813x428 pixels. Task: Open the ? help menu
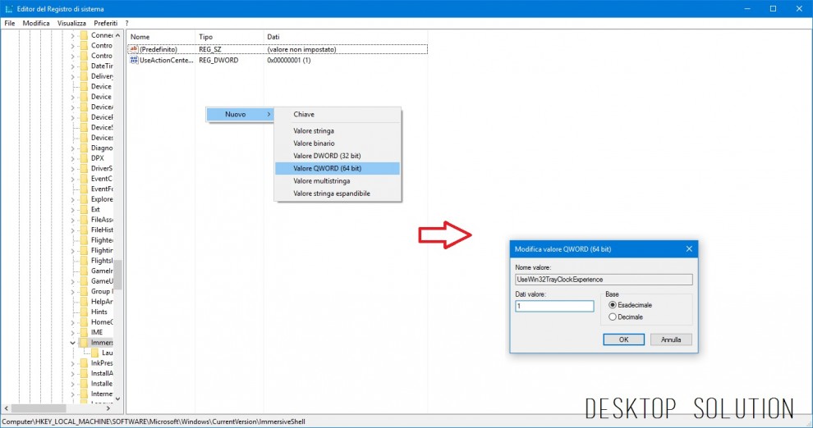tap(126, 23)
